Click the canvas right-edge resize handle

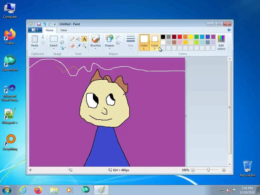[x=186, y=116]
